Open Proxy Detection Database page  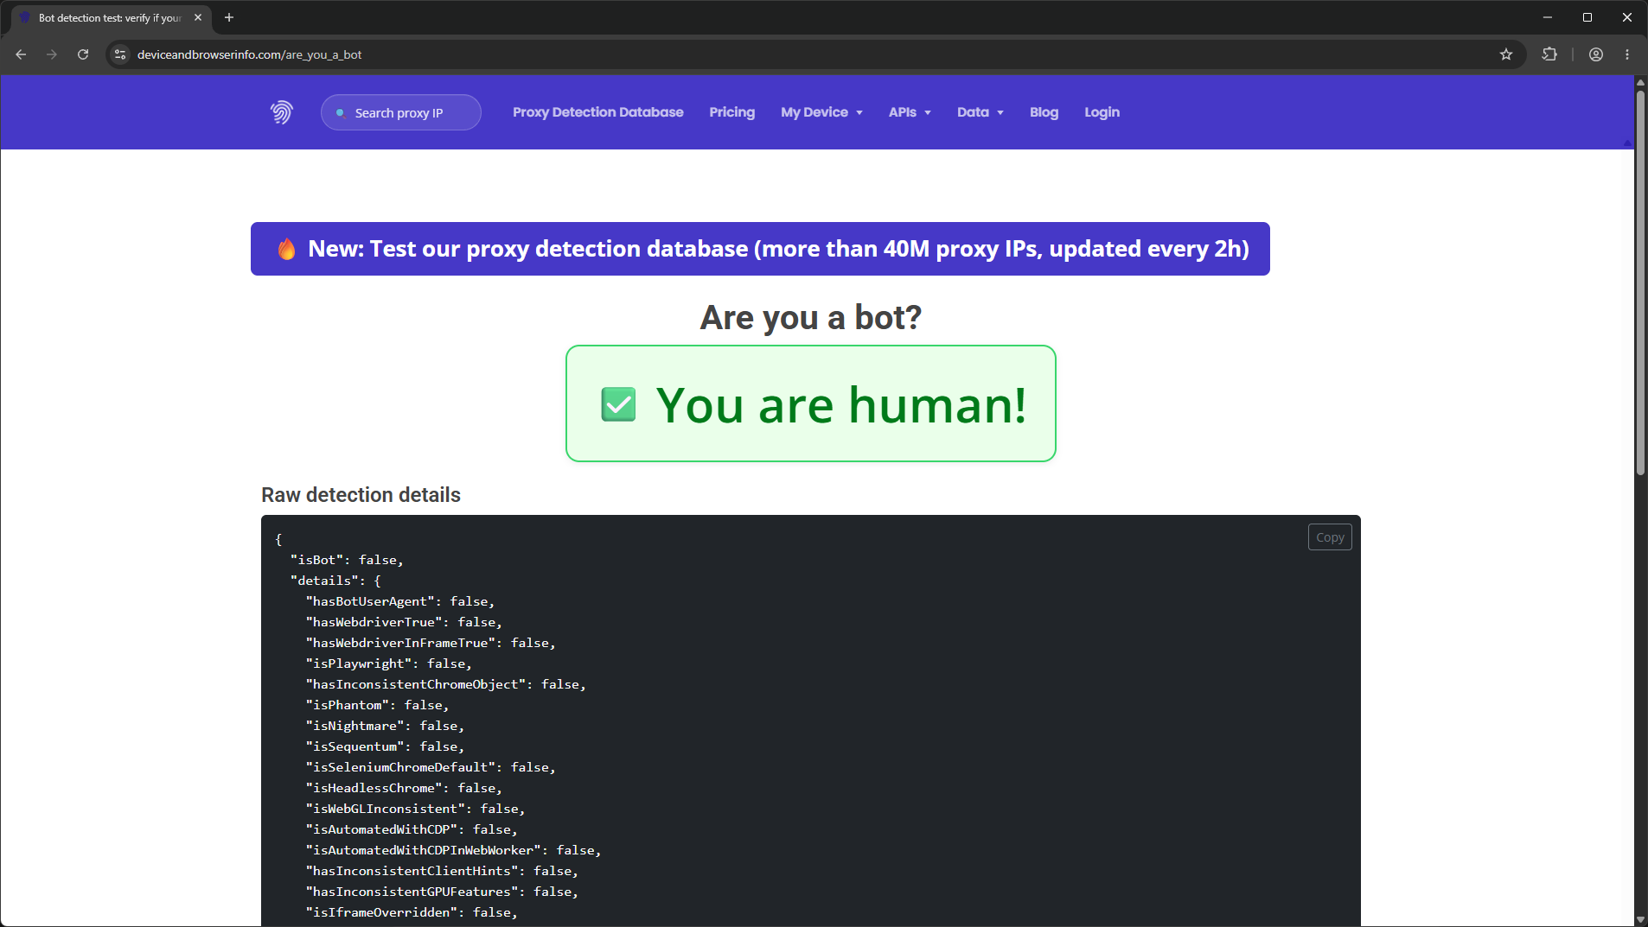pos(597,112)
